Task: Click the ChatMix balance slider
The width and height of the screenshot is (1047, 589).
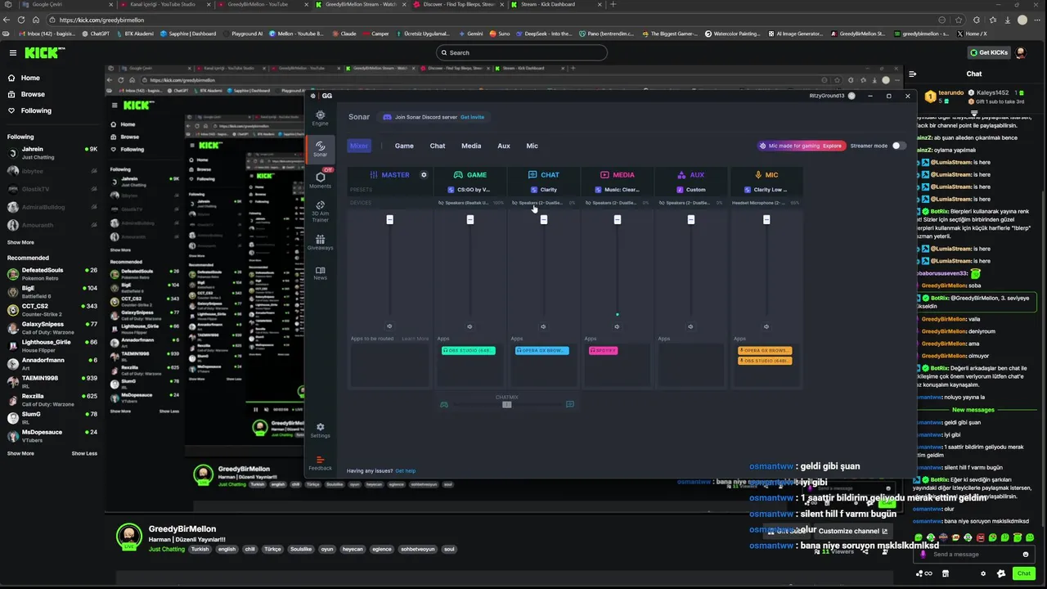Action: click(506, 404)
